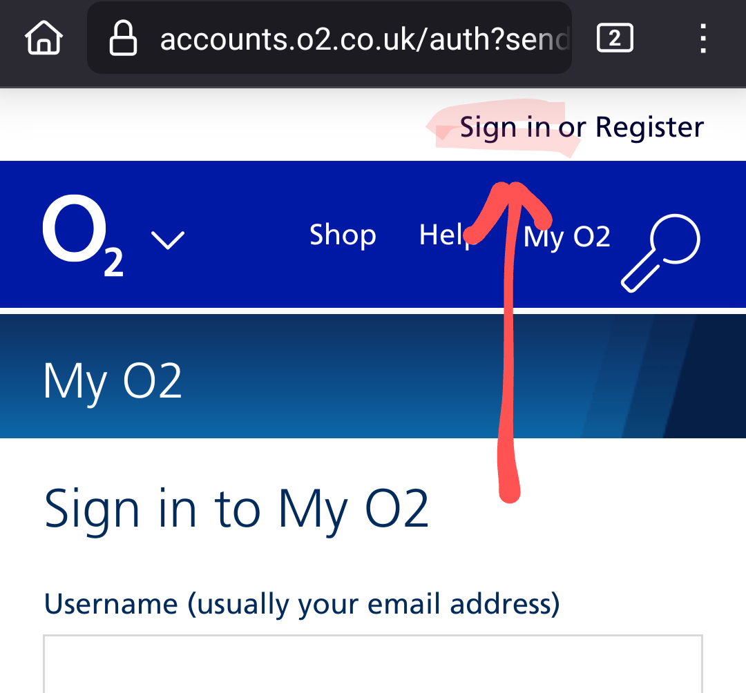The image size is (746, 693).
Task: Tap the address bar showing accounts.o2.co.uk
Action: (345, 38)
